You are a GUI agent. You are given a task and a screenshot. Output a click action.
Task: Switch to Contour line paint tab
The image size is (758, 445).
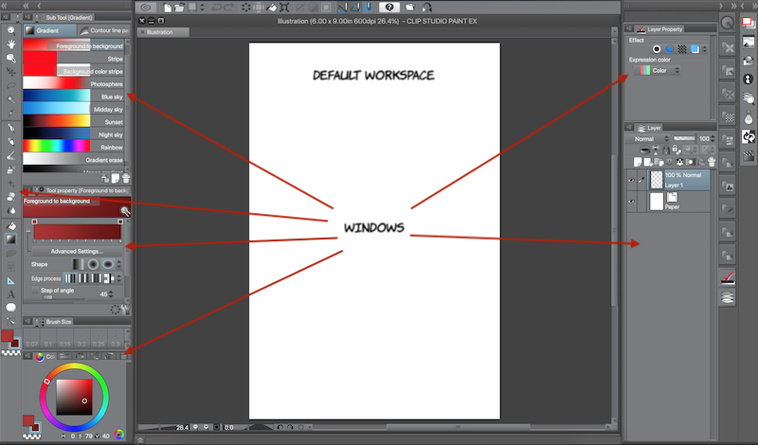(x=103, y=30)
